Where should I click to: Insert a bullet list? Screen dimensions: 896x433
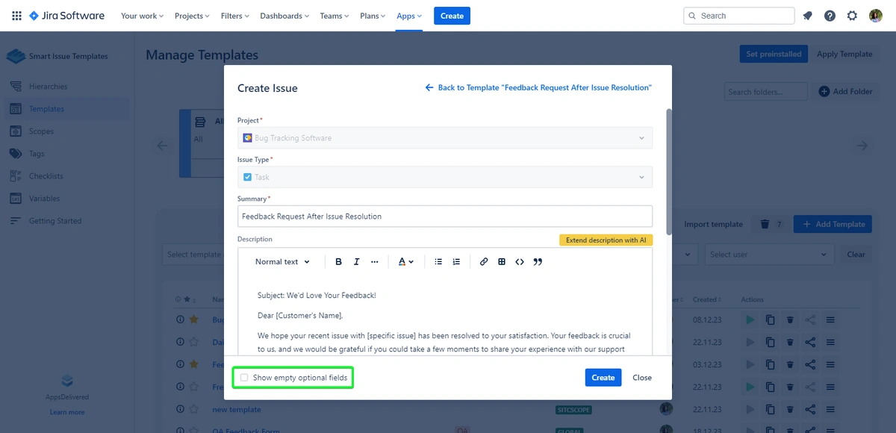coord(438,262)
